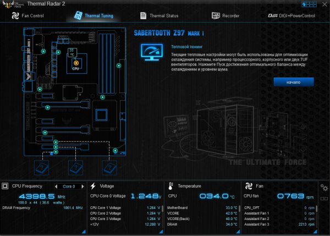330x236 pixels.
Task: Select the previous core with left arrow
Action: (56, 186)
